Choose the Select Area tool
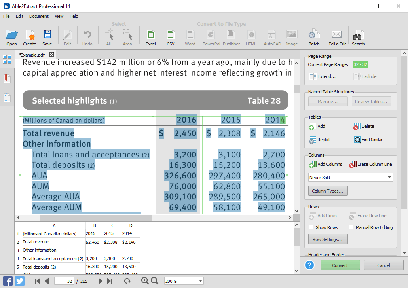This screenshot has height=288, width=408. 127,38
